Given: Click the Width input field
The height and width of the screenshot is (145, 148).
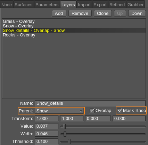Looking at the screenshot, I should point(47,134).
